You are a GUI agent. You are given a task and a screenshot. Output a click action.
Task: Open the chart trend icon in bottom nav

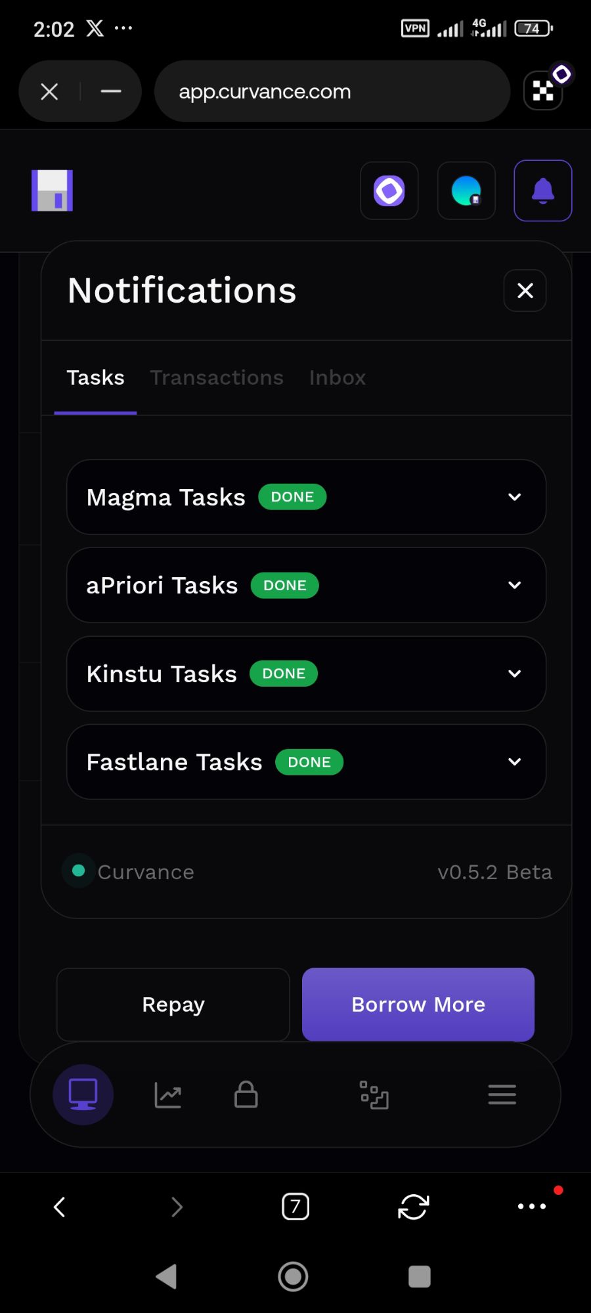coord(168,1094)
